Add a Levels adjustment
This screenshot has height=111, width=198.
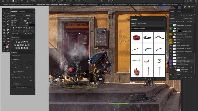19,42
